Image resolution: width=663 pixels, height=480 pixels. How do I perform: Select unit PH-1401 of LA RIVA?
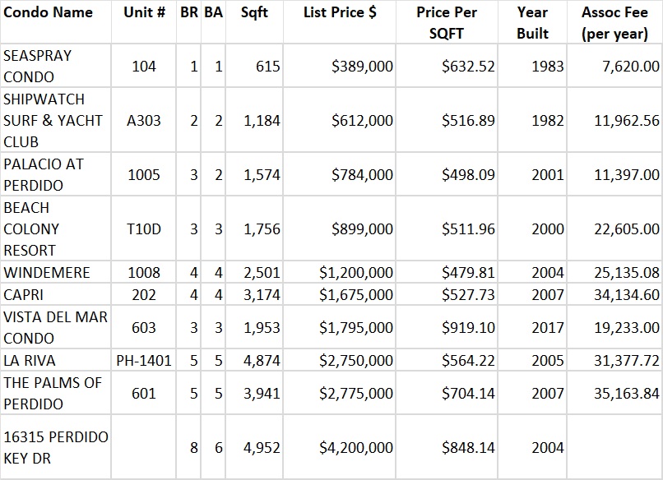coord(143,360)
